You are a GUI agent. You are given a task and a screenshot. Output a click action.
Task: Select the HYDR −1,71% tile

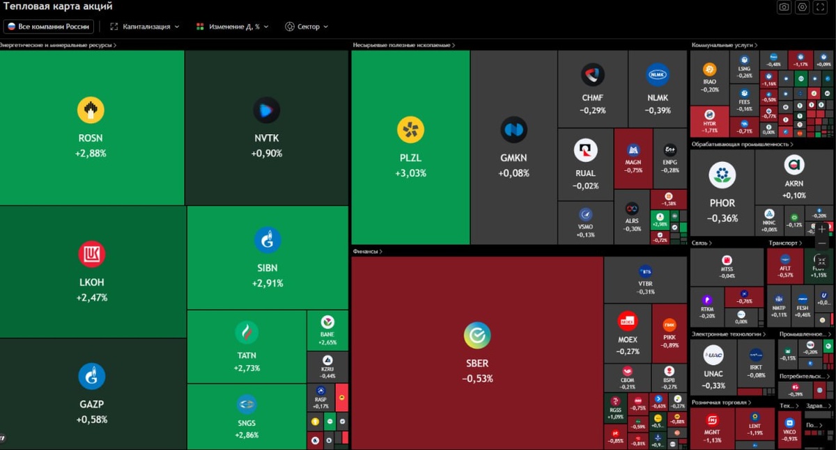pyautogui.click(x=709, y=122)
